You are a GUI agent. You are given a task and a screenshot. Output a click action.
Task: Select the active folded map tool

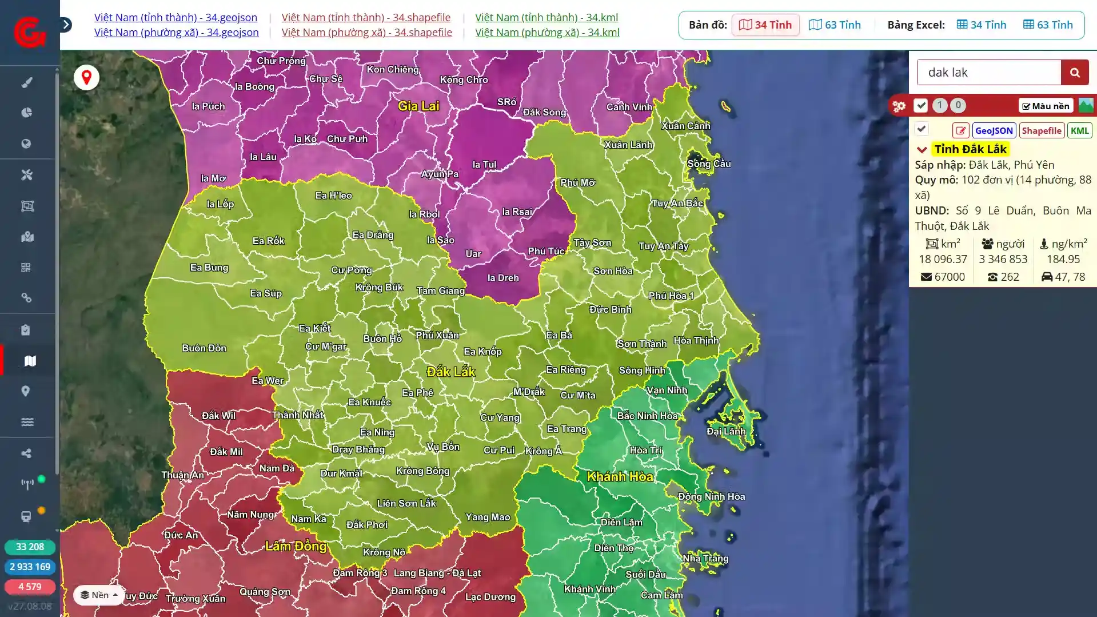pyautogui.click(x=30, y=361)
